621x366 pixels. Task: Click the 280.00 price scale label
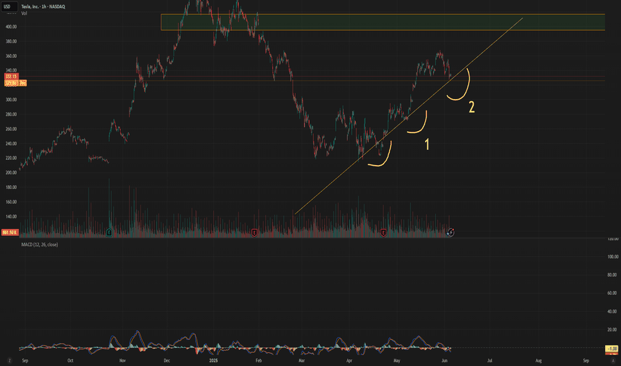11,114
